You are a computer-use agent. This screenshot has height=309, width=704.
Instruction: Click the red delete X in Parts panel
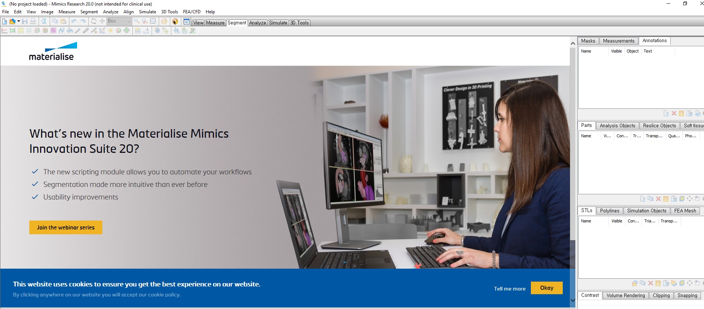(658, 199)
